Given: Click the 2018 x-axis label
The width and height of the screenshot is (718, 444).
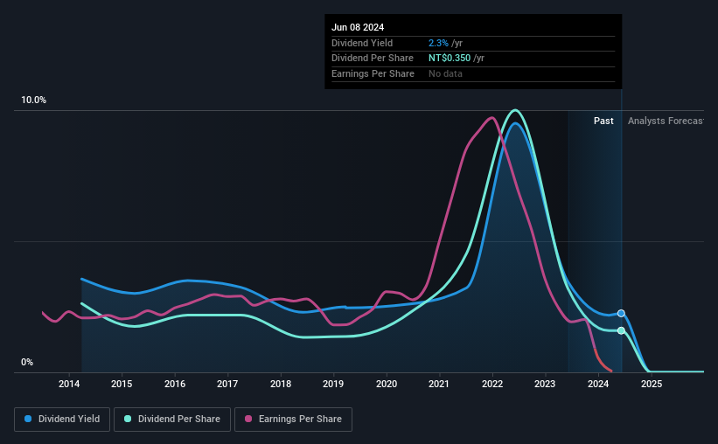Looking at the screenshot, I should [x=281, y=384].
